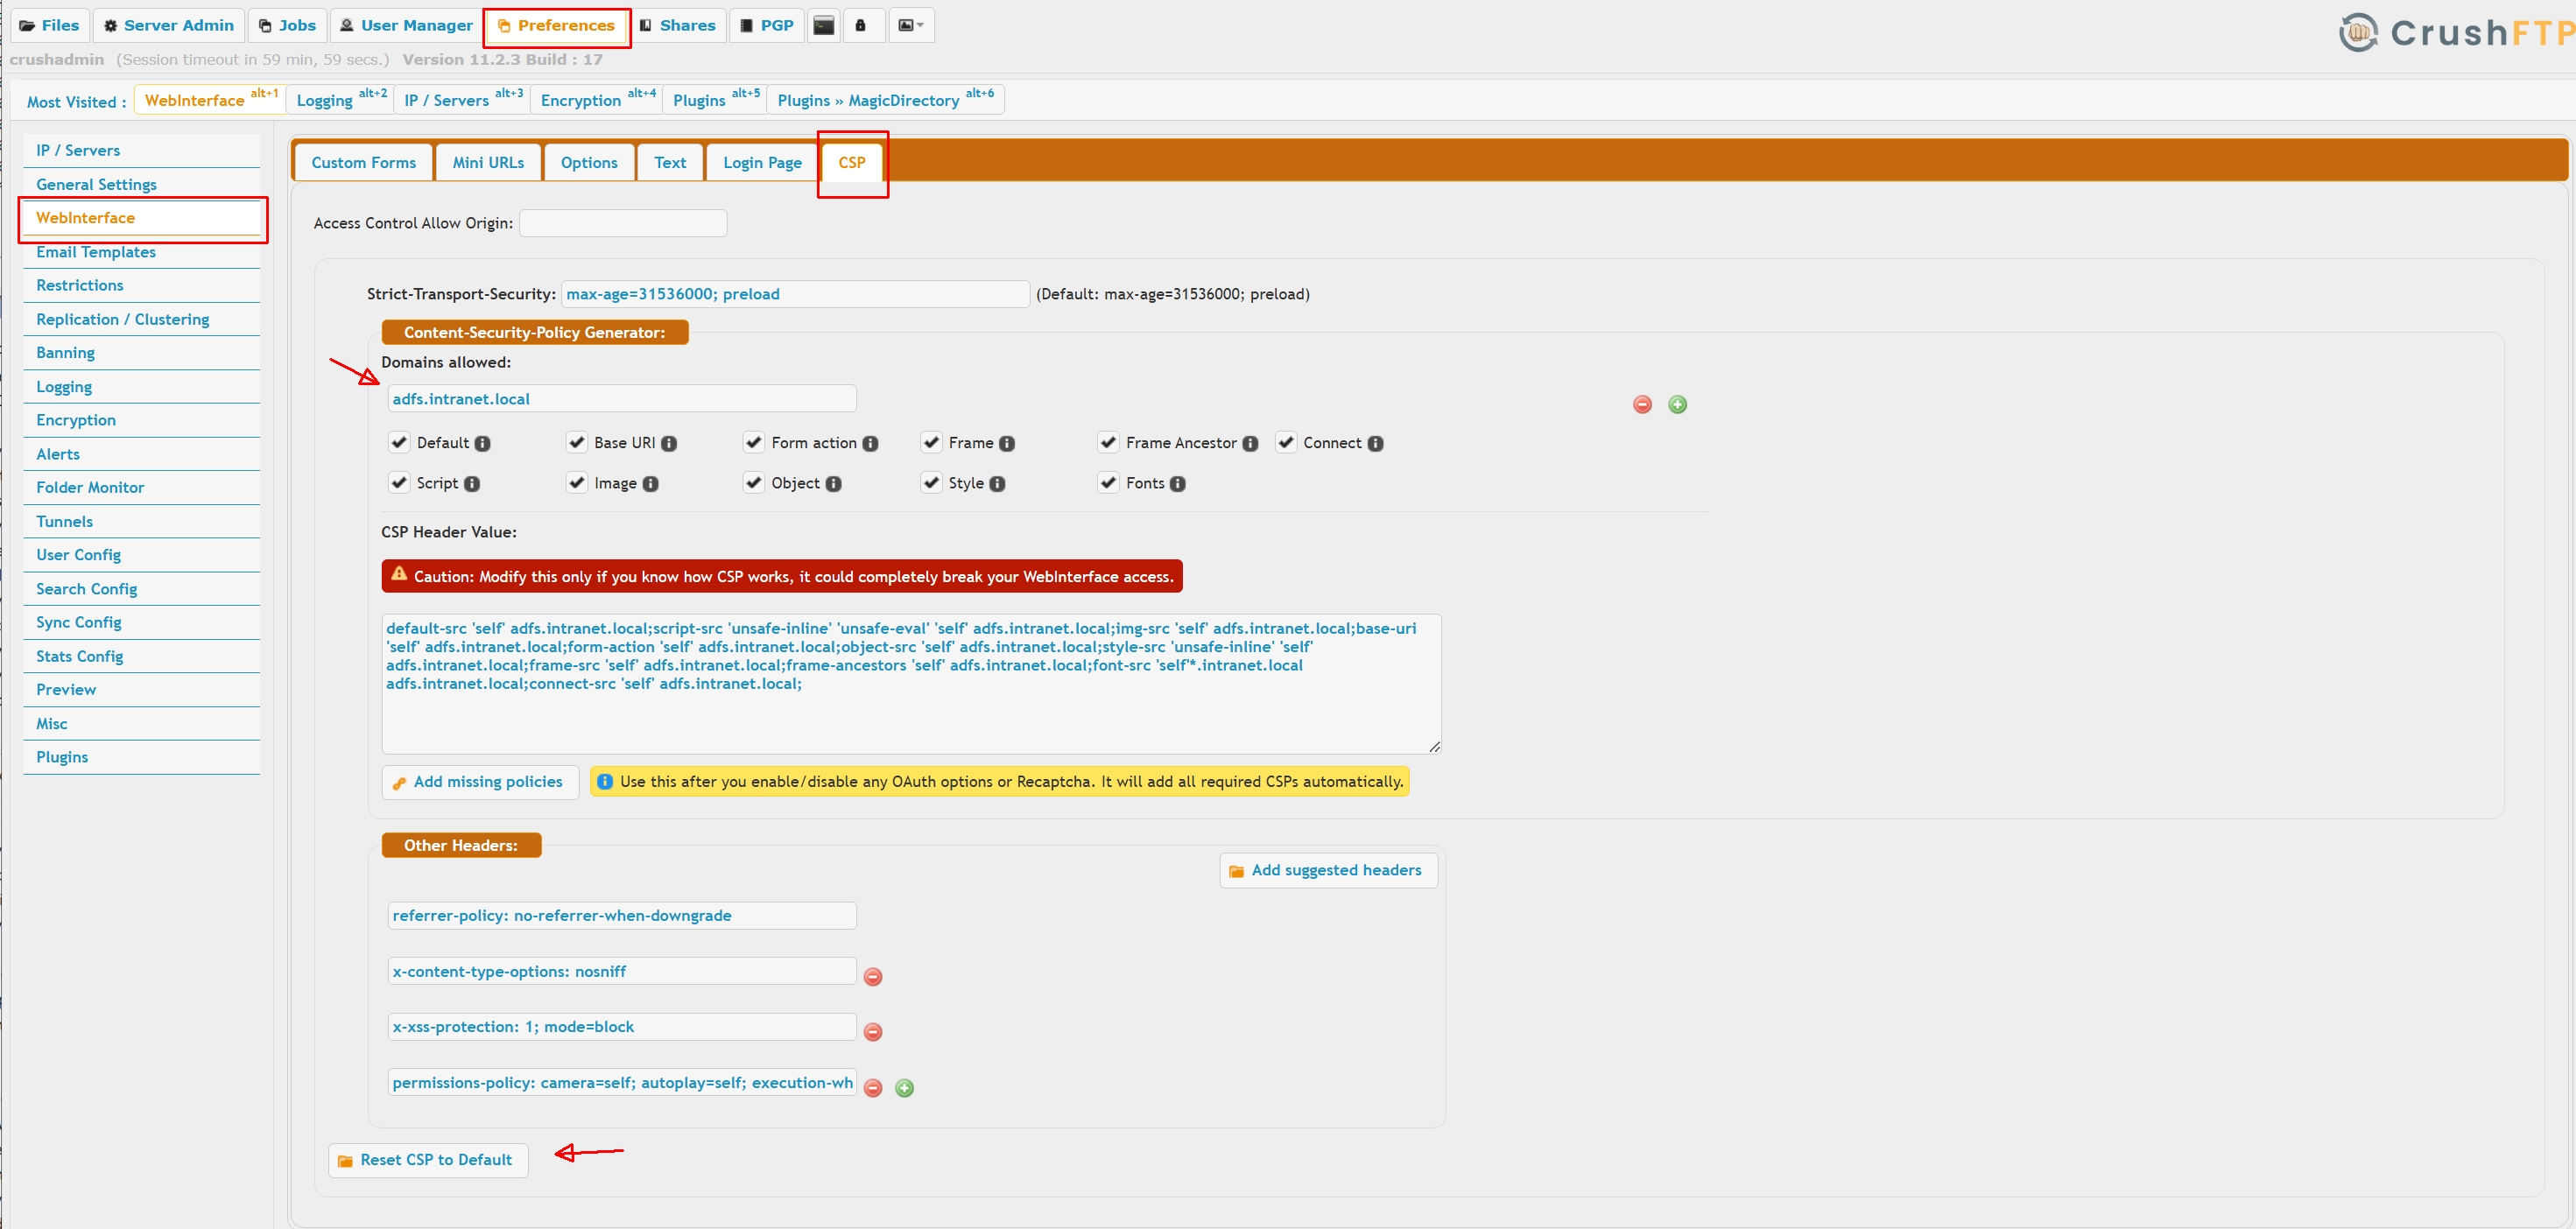Click Add missing policies button
The width and height of the screenshot is (2576, 1229).
(480, 782)
